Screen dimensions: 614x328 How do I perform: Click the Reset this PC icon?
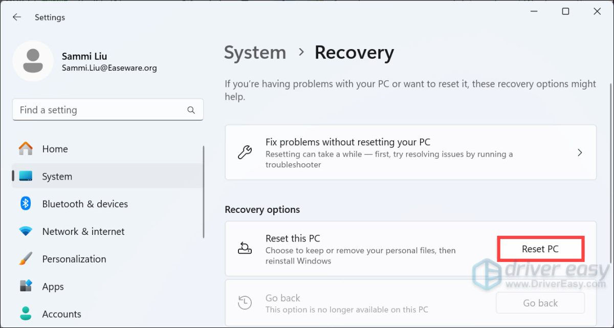(x=245, y=249)
